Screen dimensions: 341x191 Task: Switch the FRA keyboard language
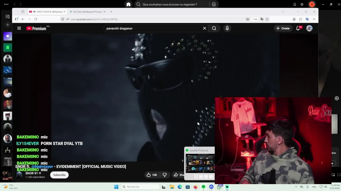click(x=314, y=187)
